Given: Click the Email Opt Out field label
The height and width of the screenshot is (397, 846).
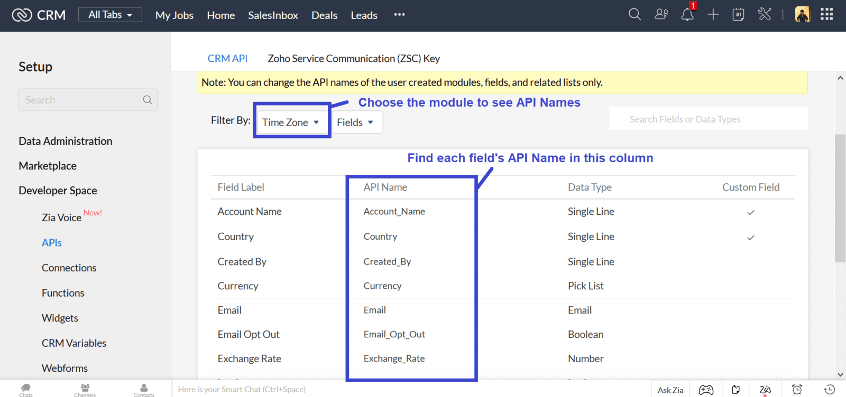Looking at the screenshot, I should point(249,334).
